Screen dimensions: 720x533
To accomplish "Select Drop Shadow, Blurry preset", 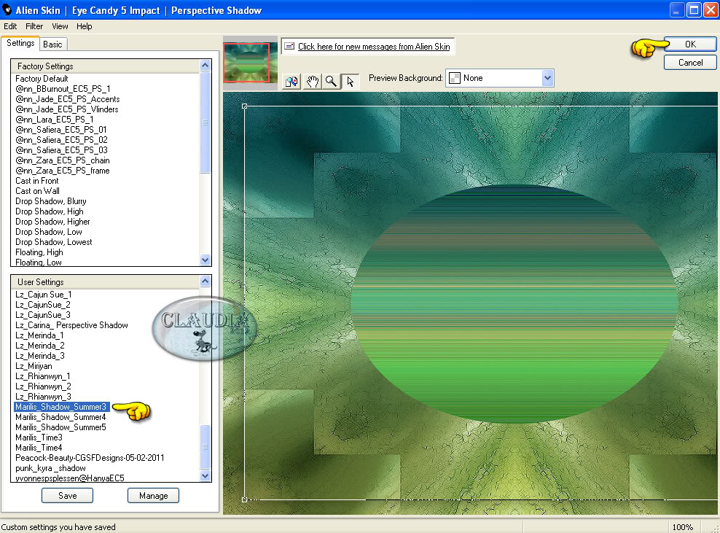I will [x=51, y=201].
